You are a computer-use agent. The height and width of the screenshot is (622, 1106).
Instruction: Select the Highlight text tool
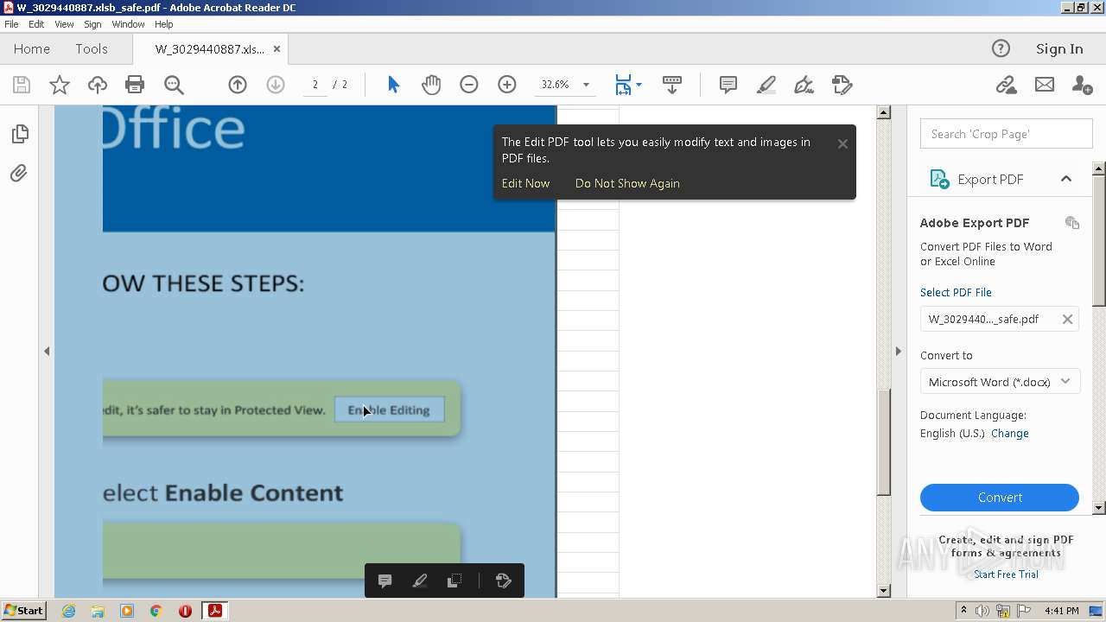tap(766, 85)
